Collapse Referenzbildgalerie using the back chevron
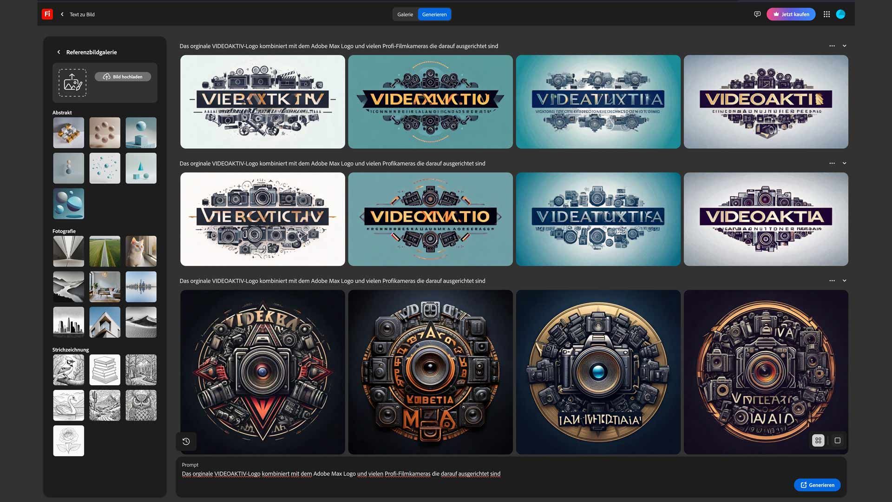 click(59, 52)
